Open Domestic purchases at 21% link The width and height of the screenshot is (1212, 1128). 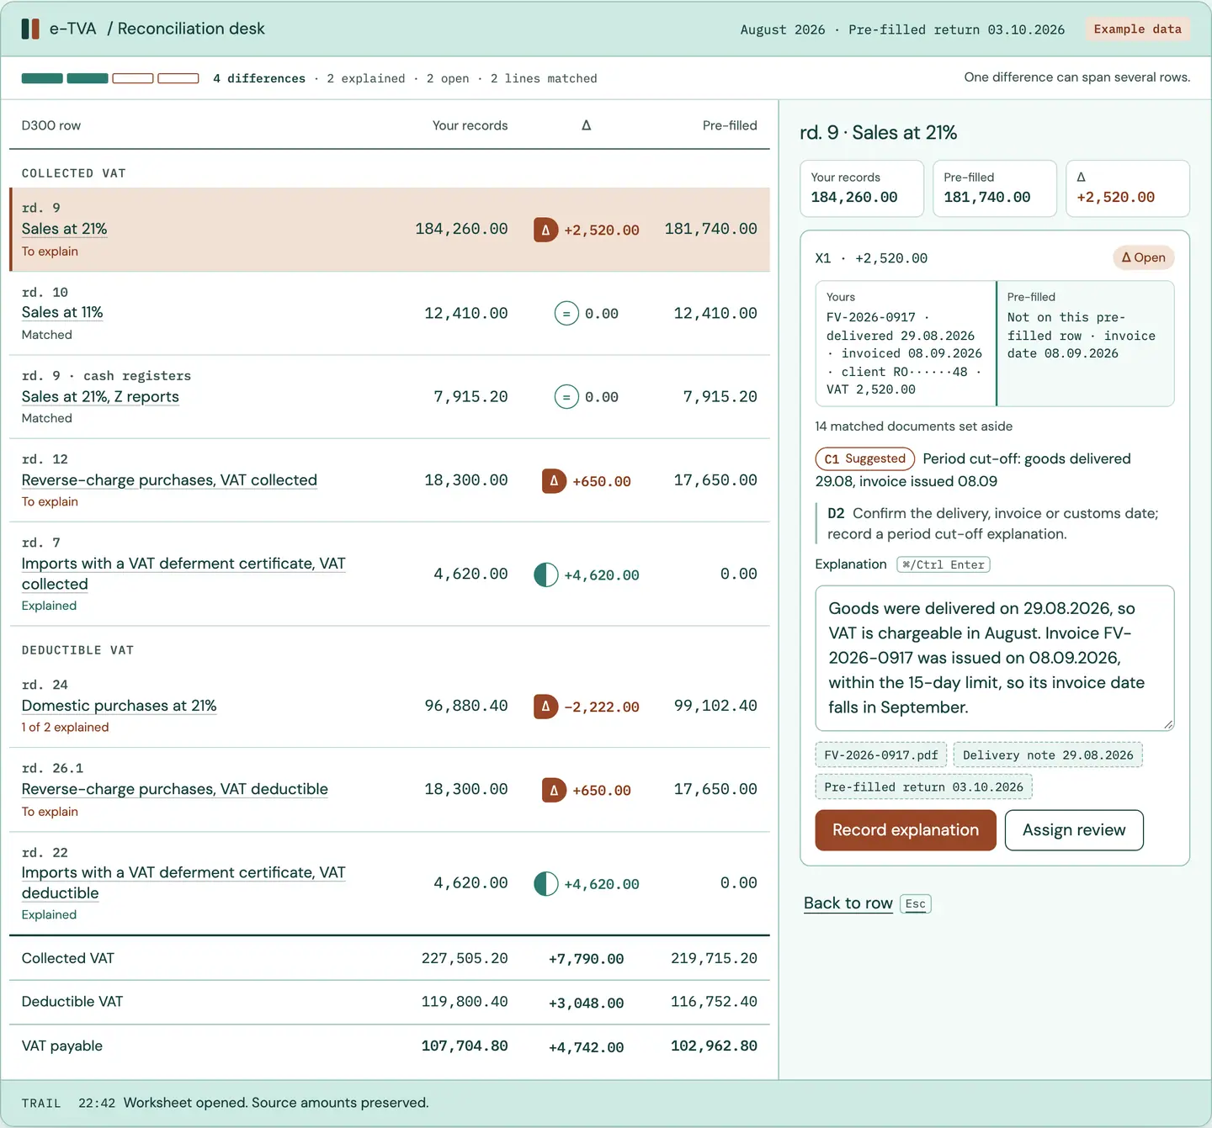click(x=119, y=705)
